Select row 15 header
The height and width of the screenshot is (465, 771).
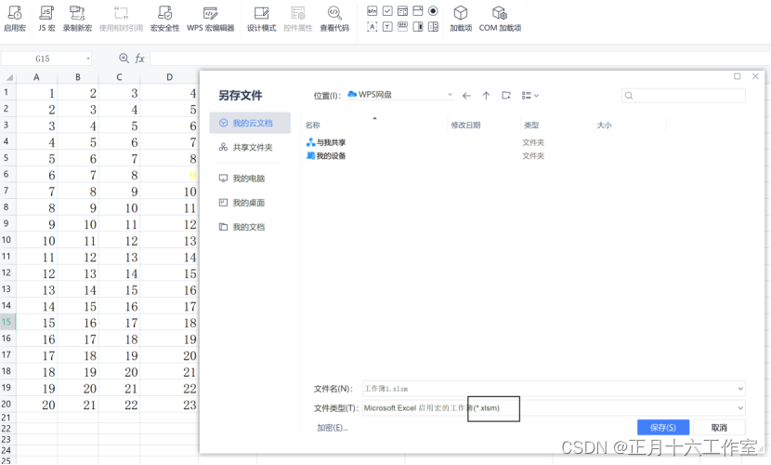point(7,322)
